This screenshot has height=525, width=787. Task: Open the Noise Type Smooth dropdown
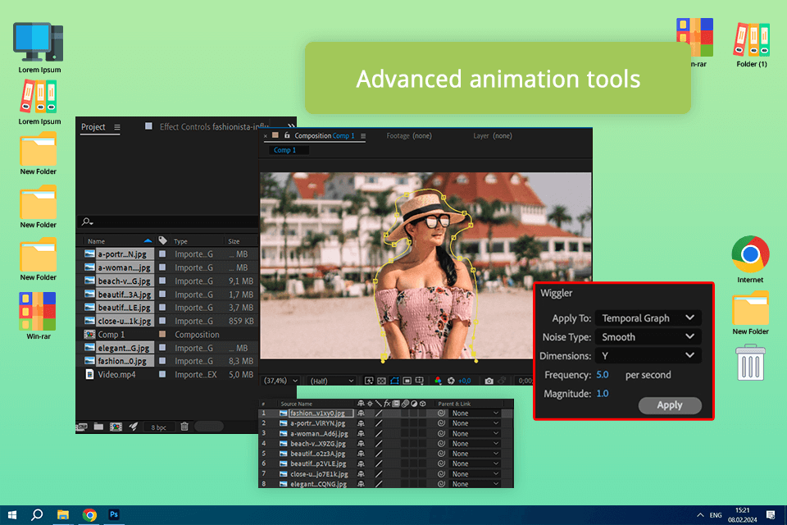pyautogui.click(x=648, y=336)
